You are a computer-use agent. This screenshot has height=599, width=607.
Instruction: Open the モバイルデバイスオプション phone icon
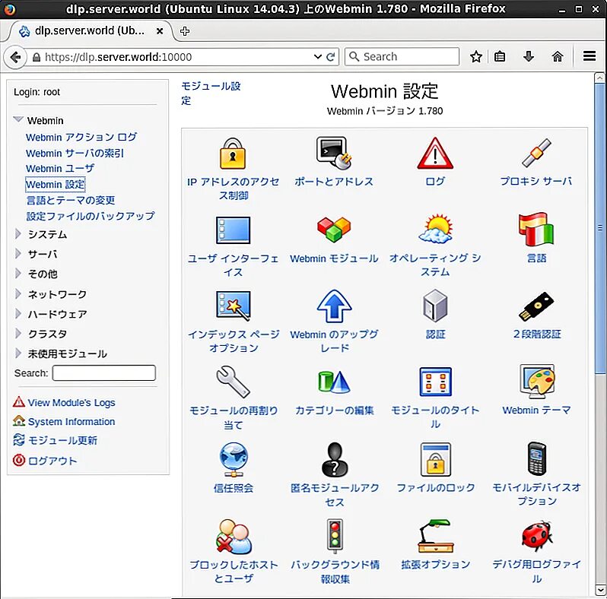[536, 458]
